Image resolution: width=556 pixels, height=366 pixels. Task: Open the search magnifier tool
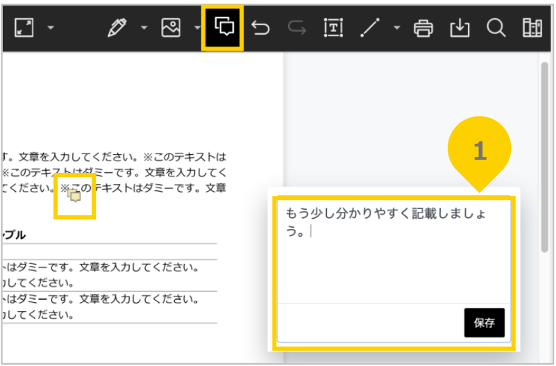pyautogui.click(x=496, y=28)
